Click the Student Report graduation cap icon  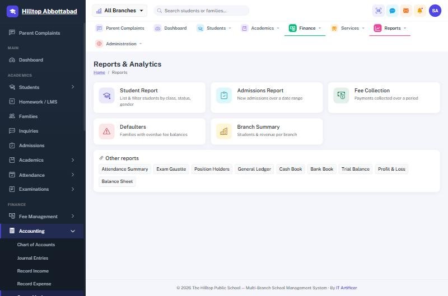(x=106, y=95)
